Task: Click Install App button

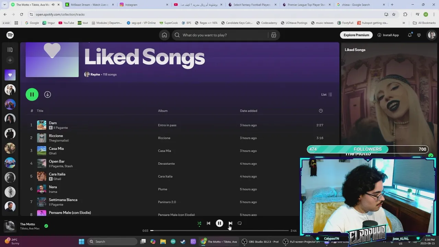Action: (388, 35)
